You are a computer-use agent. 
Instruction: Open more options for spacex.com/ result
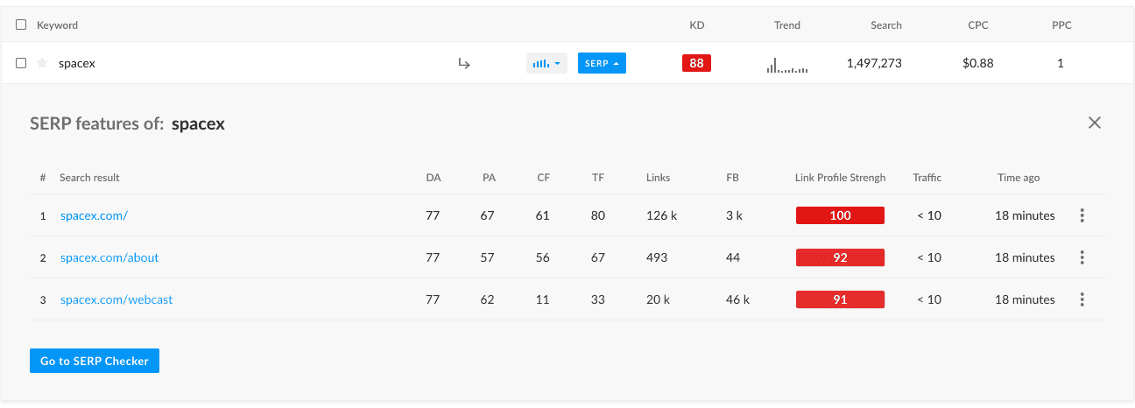point(1082,215)
